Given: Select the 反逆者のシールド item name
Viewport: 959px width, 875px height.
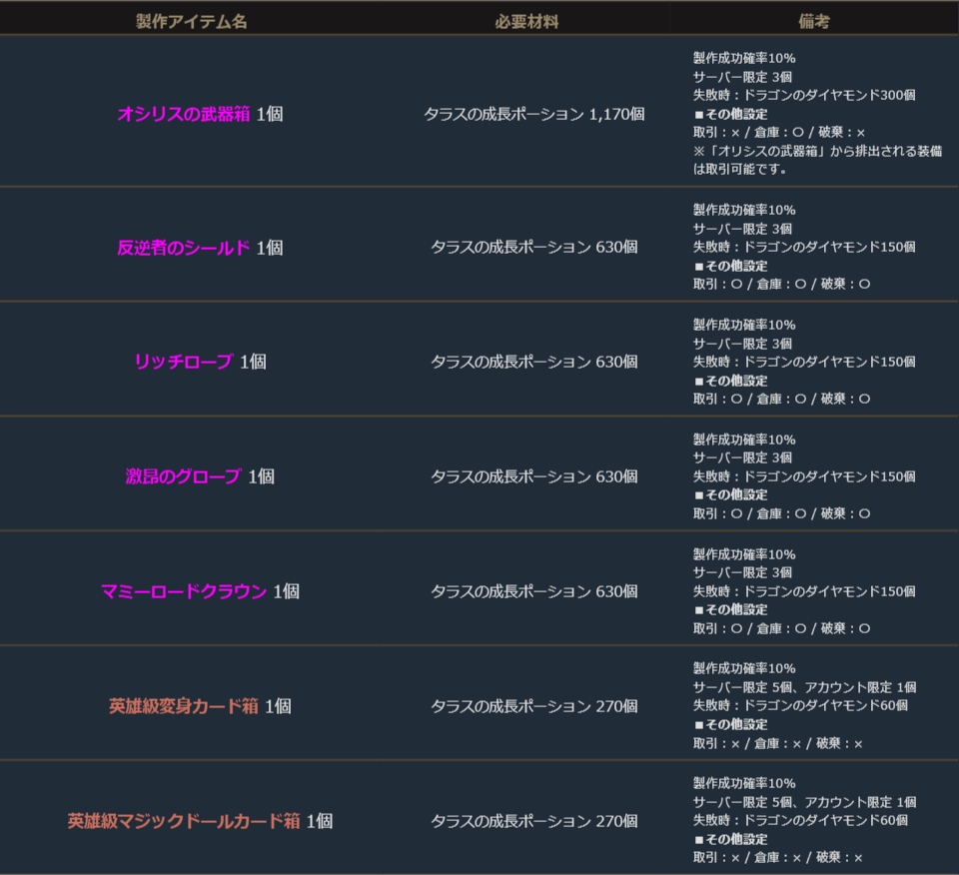Looking at the screenshot, I should (184, 248).
